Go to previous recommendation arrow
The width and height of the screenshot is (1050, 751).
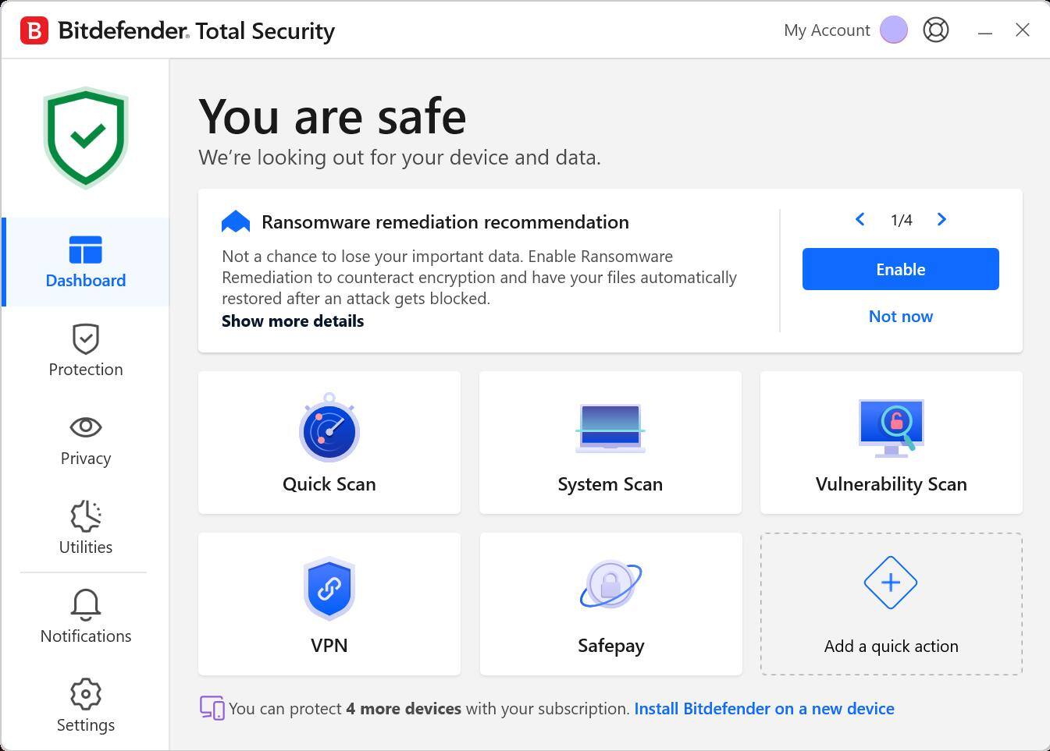pos(860,220)
